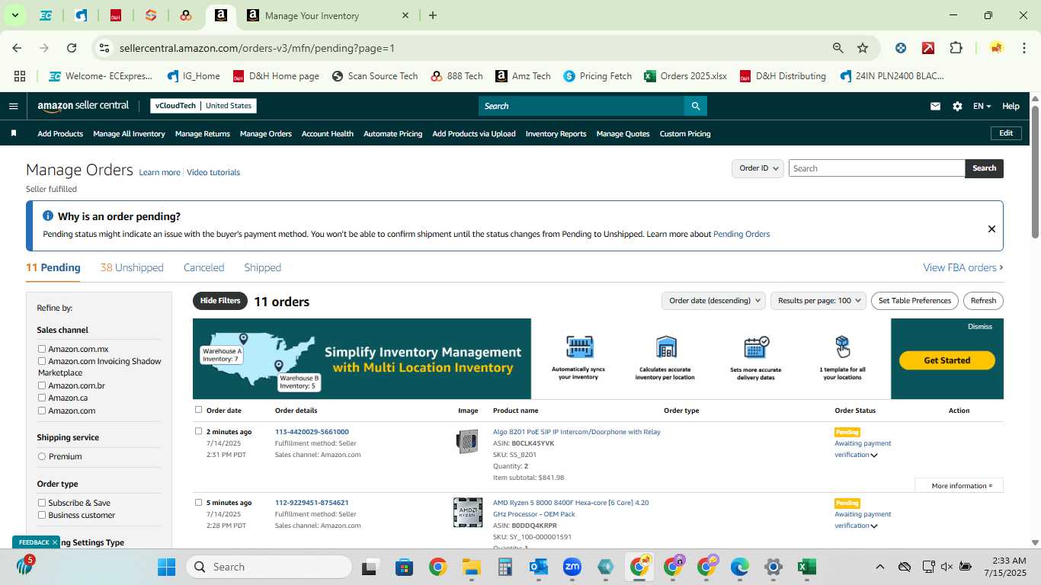Click the order search input field
This screenshot has height=585, width=1041.
point(876,168)
